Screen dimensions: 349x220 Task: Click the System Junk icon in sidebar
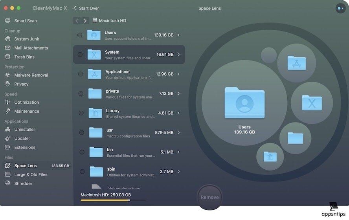click(x=7, y=39)
